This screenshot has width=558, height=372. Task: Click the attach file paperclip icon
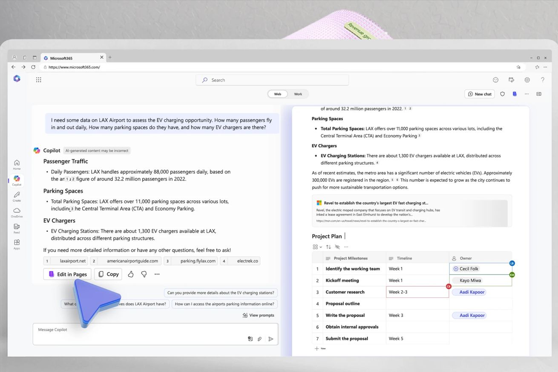[x=259, y=339]
